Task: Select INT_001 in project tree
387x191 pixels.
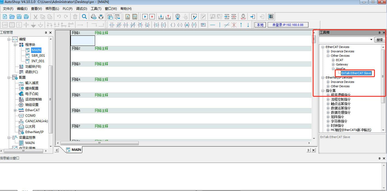Action: point(38,61)
